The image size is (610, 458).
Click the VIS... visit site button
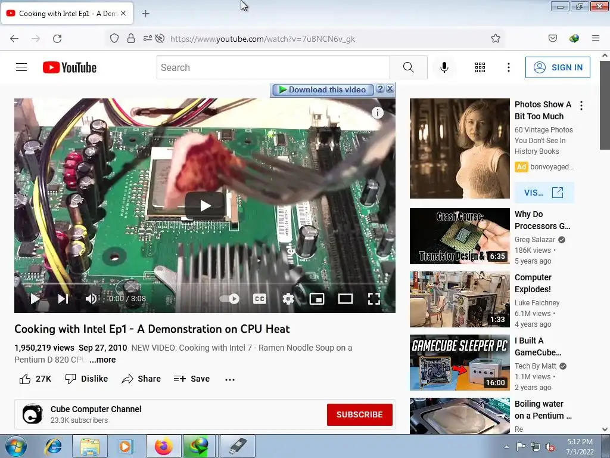(544, 193)
